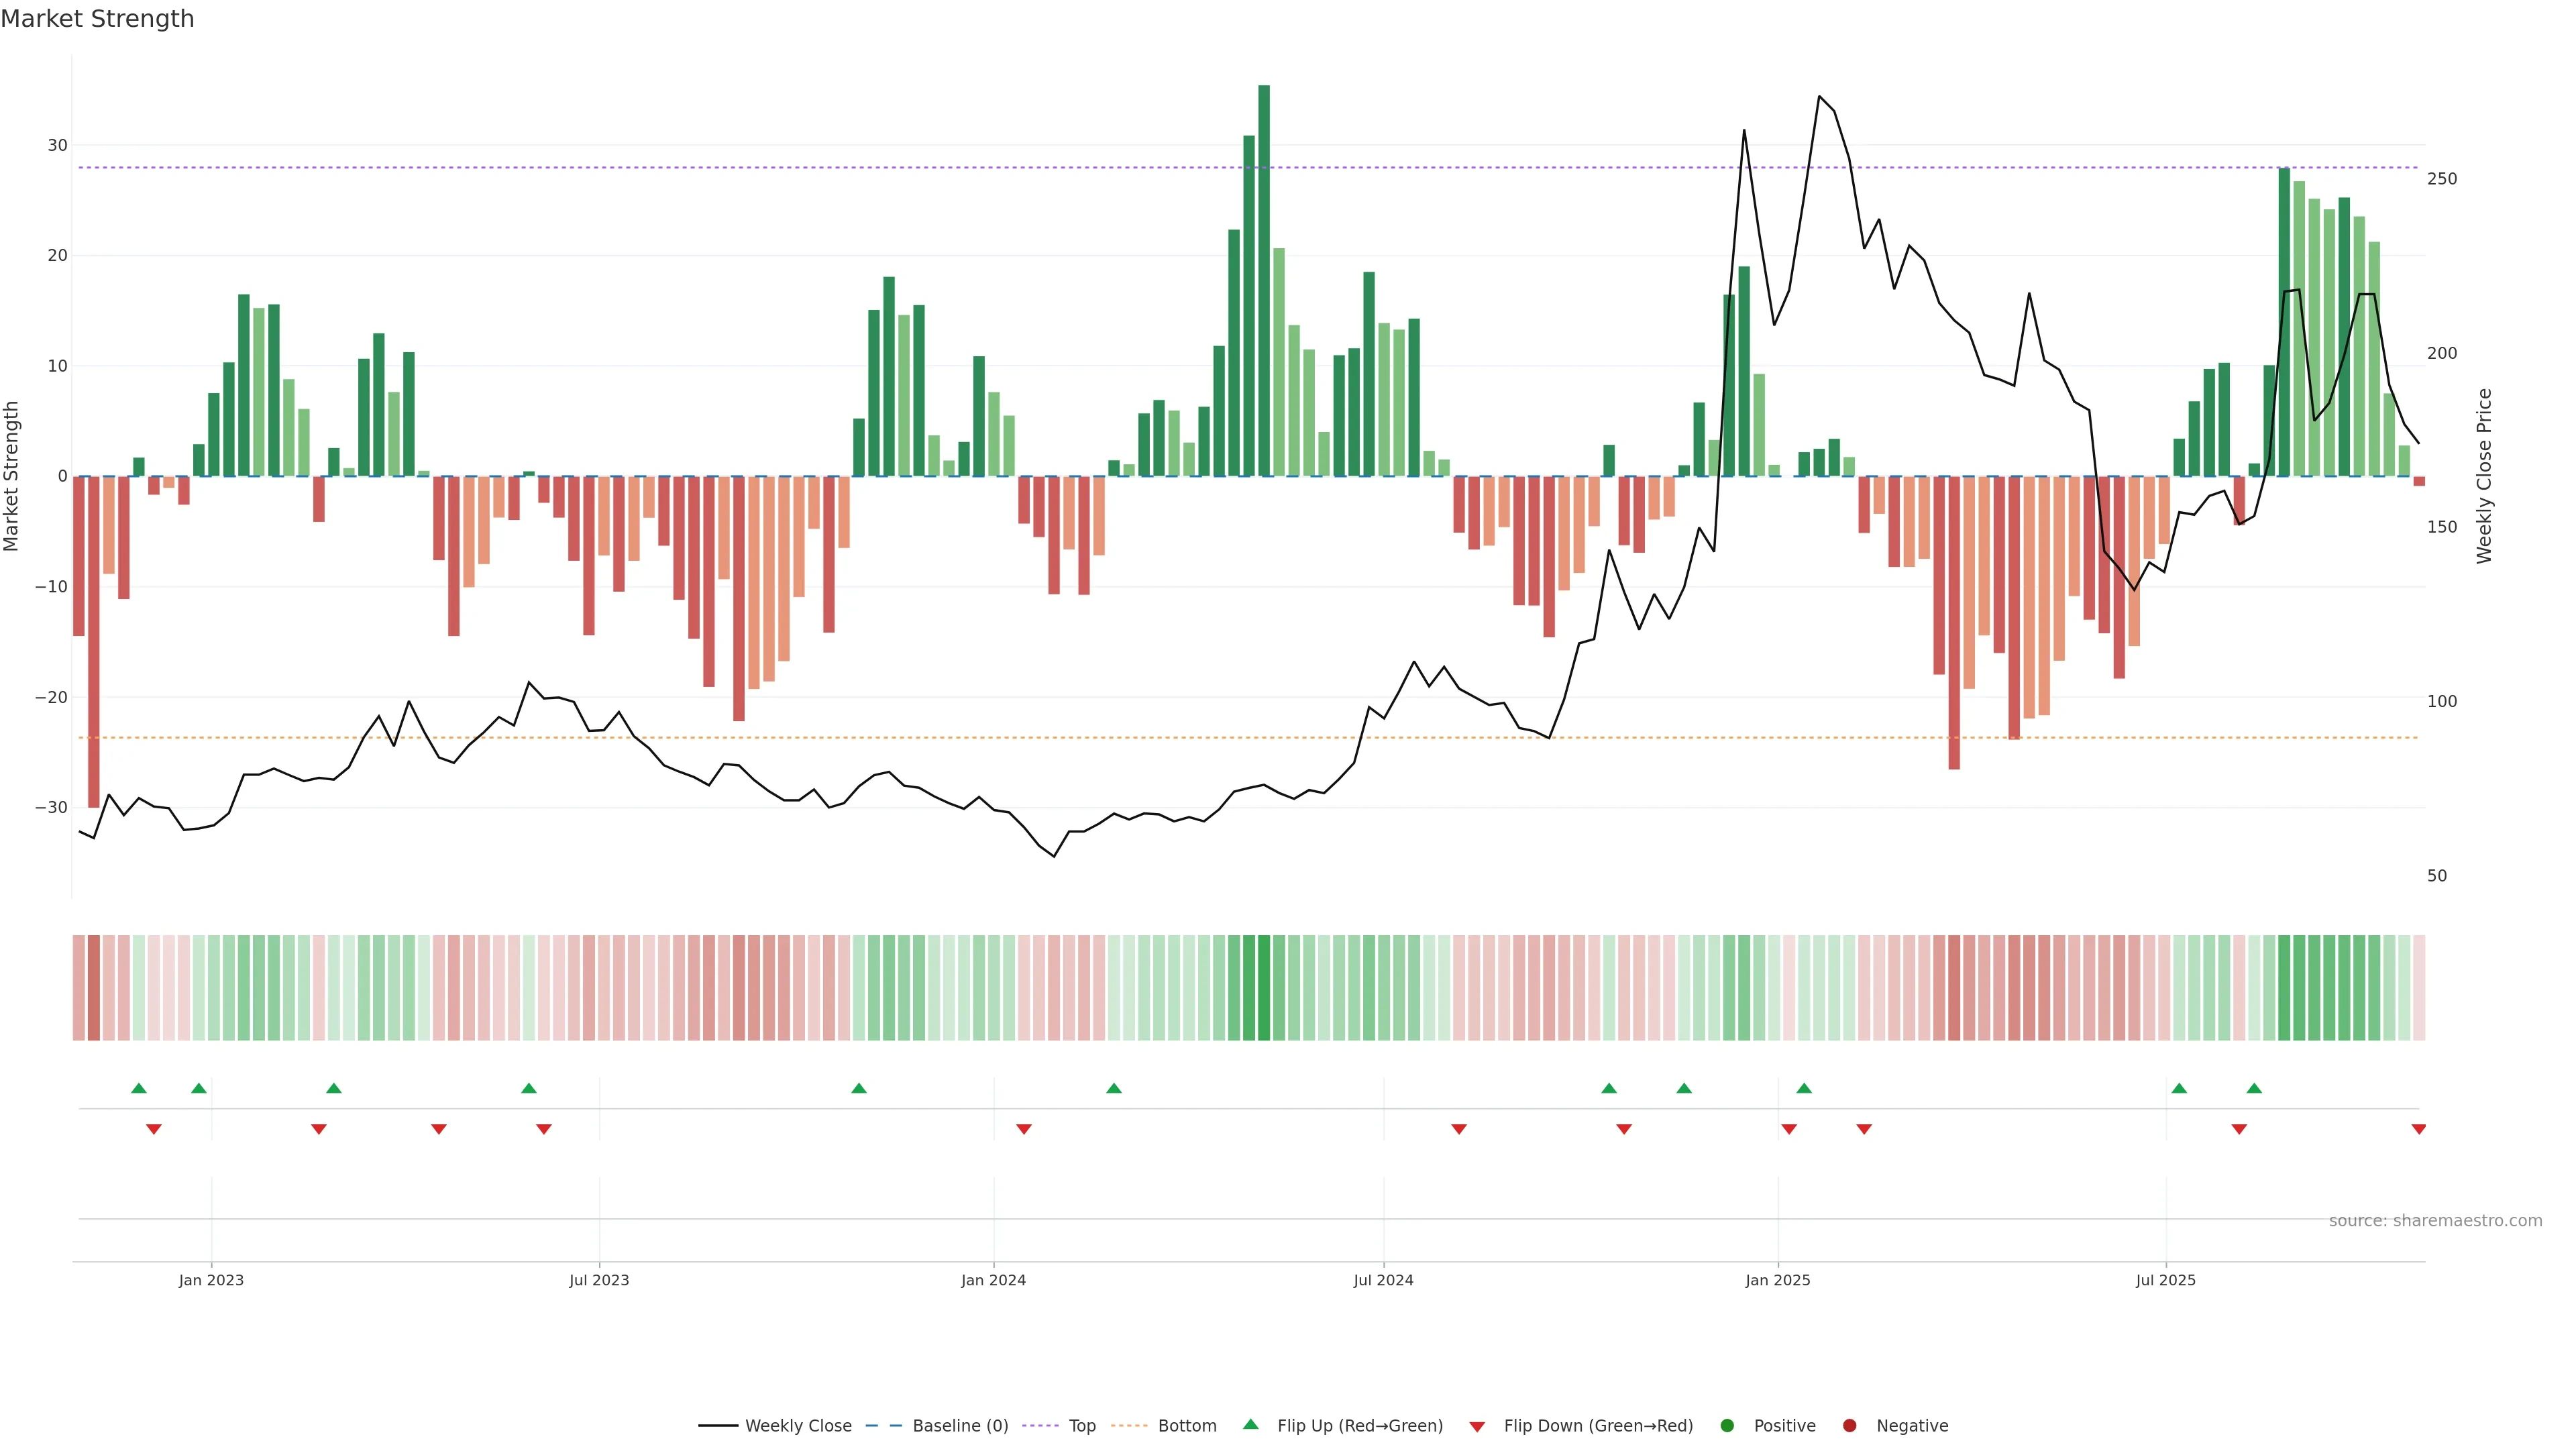Click the deepest red bar reaching -30
Screen dimensions: 2576x1449
pos(94,640)
